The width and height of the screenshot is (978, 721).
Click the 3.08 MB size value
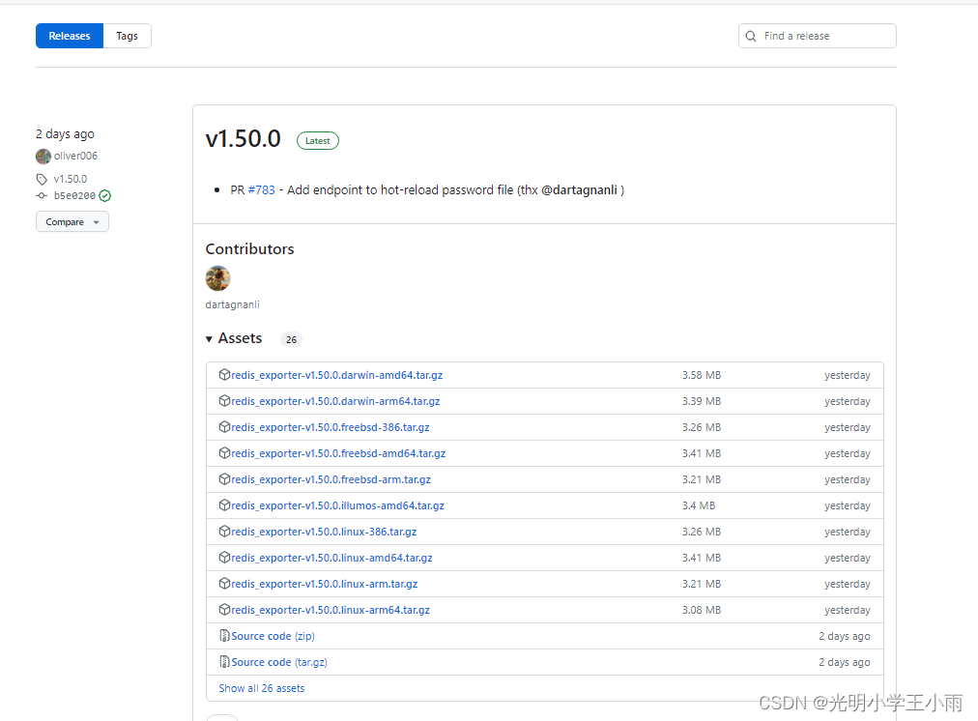[702, 611]
